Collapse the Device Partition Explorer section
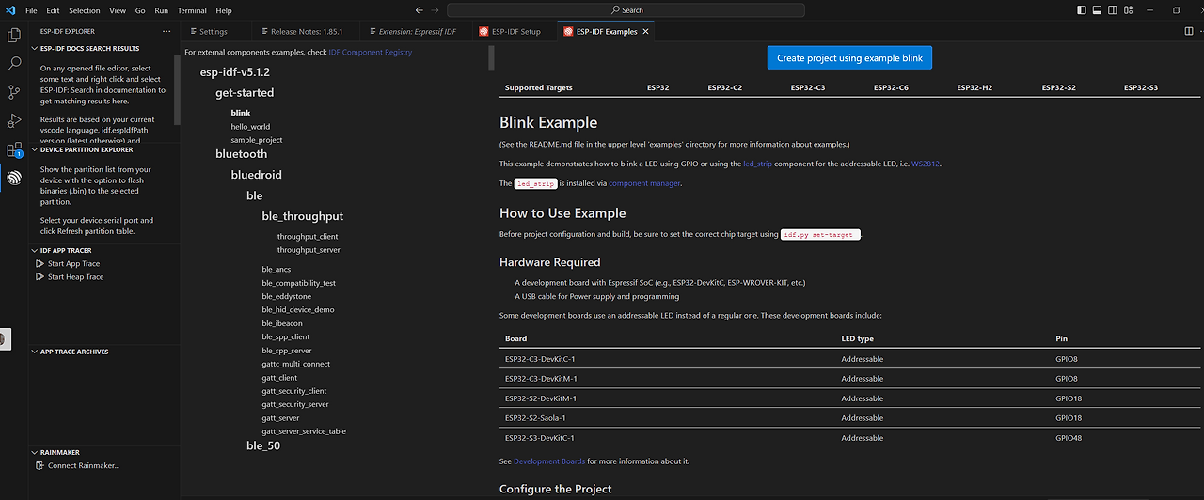 [x=34, y=149]
